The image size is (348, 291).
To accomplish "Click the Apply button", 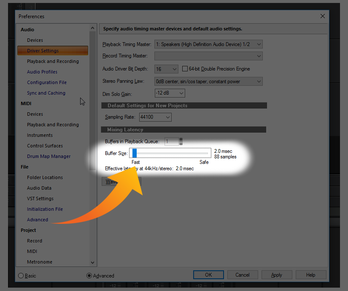I will point(276,275).
